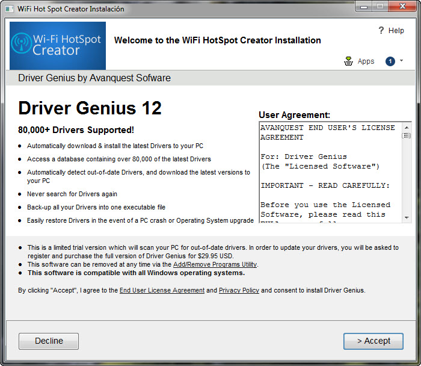Image resolution: width=421 pixels, height=366 pixels.
Task: Click the Driver Genius 12 heading
Action: (90, 108)
